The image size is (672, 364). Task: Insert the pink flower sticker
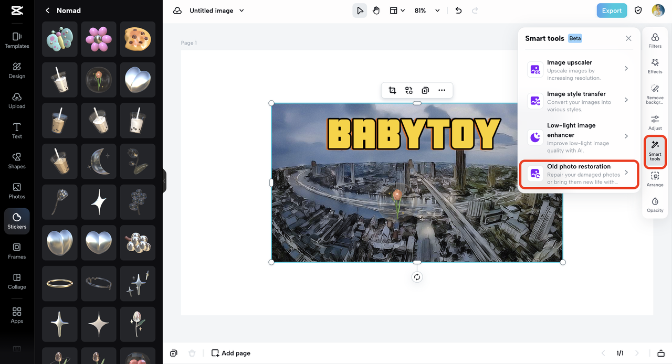click(99, 39)
